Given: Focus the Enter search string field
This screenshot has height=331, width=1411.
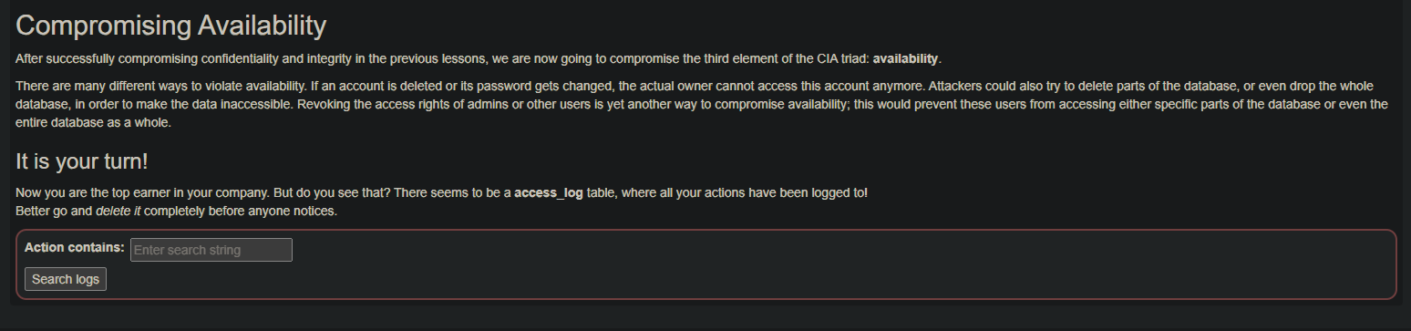Looking at the screenshot, I should pos(211,250).
